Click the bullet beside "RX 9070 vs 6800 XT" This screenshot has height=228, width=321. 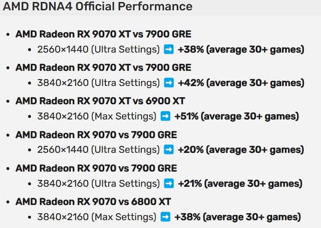[7, 202]
